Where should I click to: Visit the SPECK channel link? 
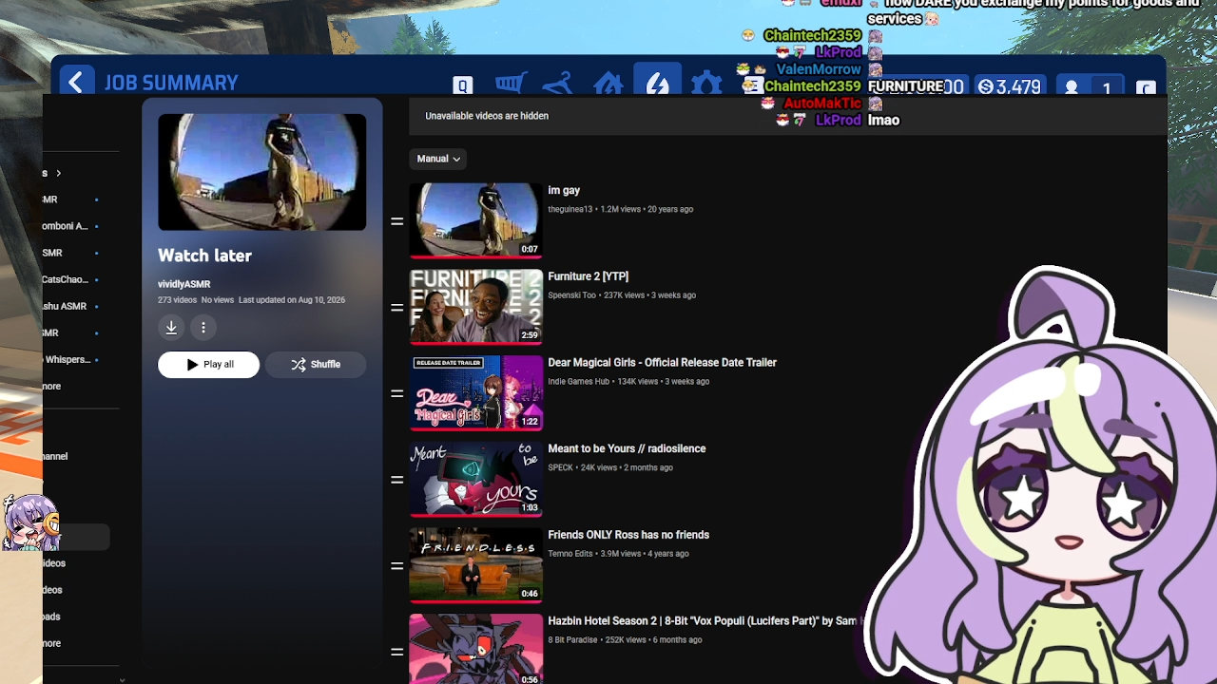pos(560,467)
